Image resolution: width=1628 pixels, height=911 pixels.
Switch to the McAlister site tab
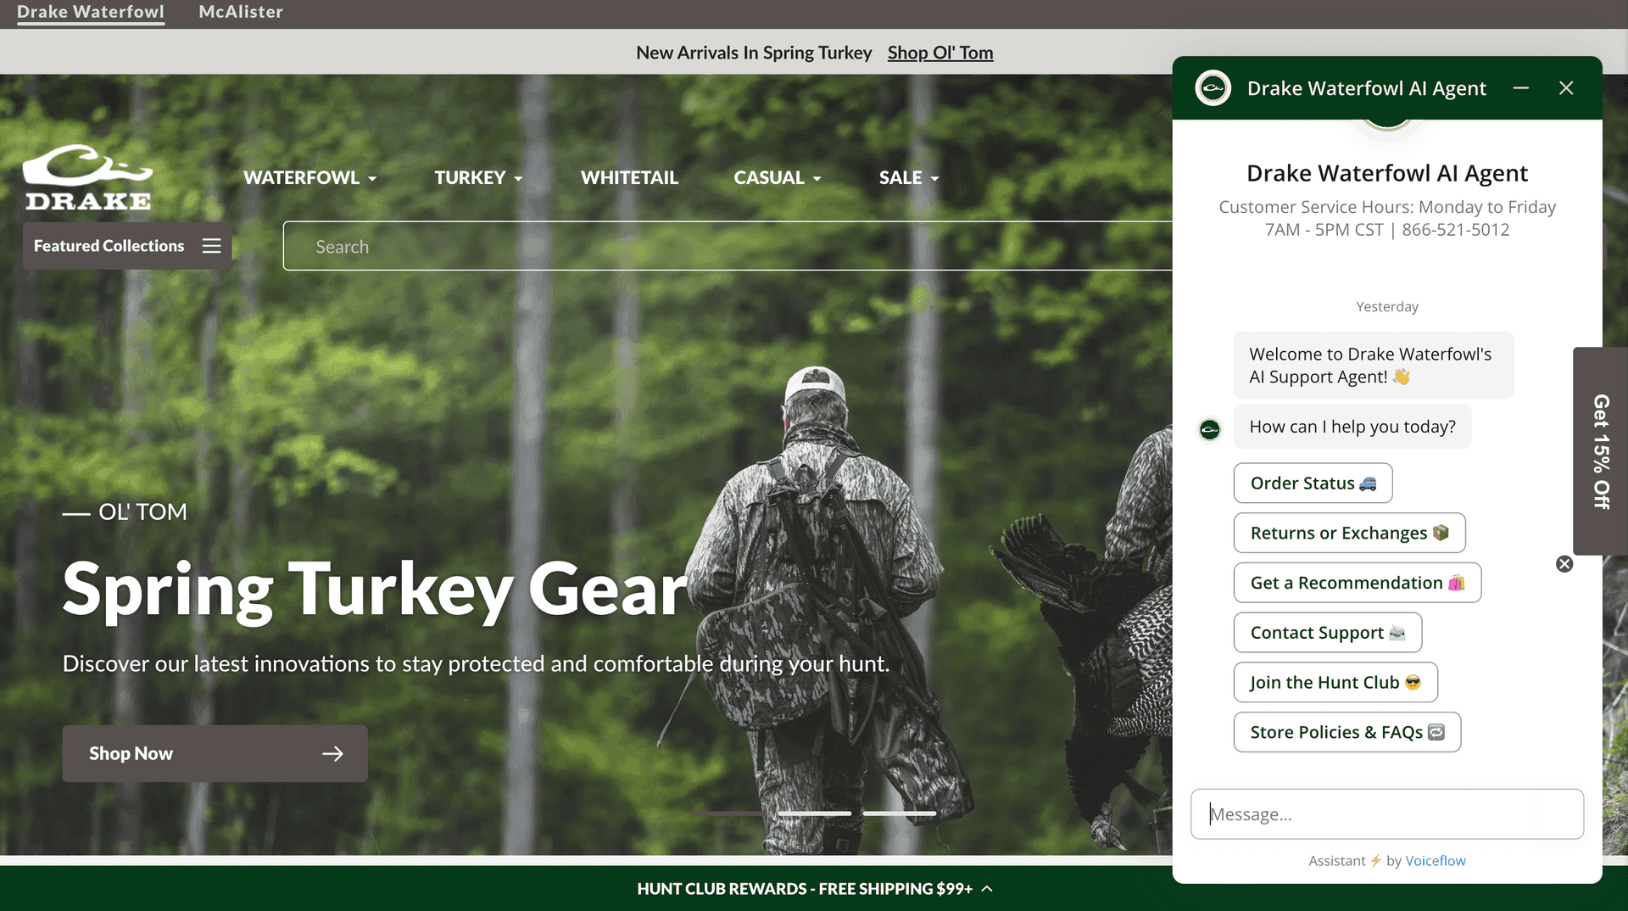[x=241, y=12]
